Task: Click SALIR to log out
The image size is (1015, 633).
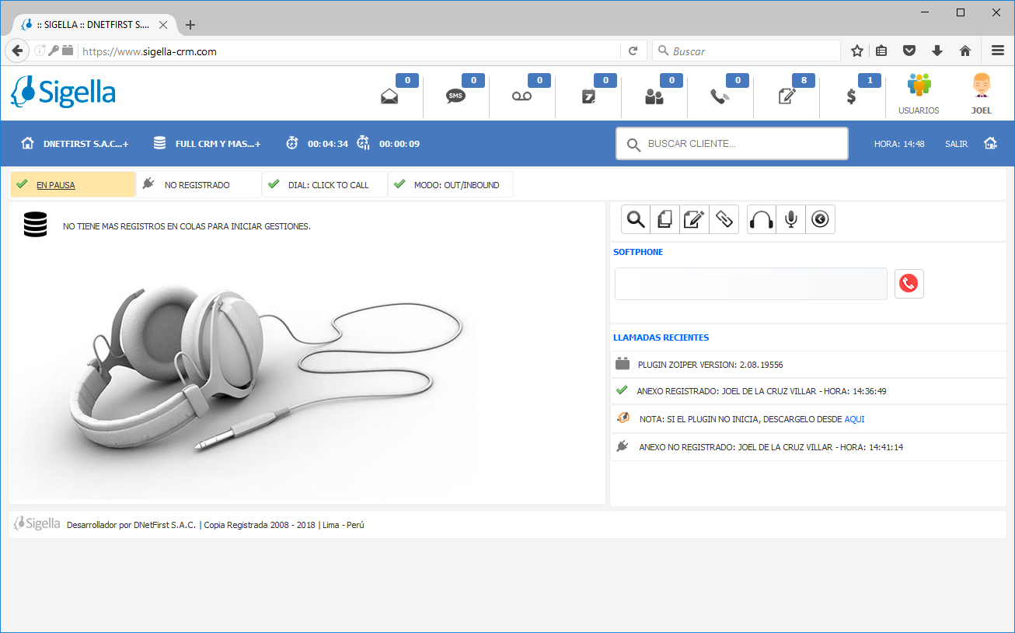Action: pyautogui.click(x=956, y=144)
